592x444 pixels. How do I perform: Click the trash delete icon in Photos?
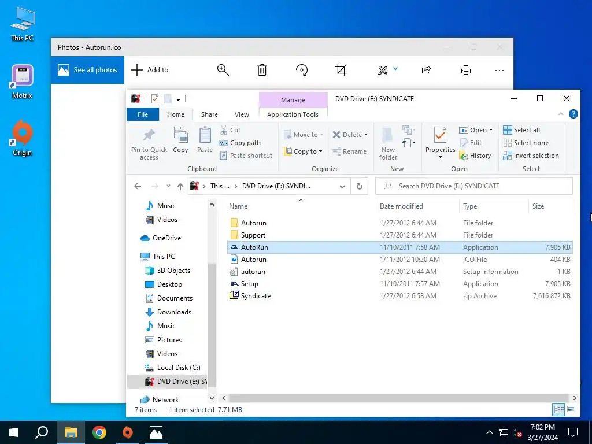coord(262,70)
